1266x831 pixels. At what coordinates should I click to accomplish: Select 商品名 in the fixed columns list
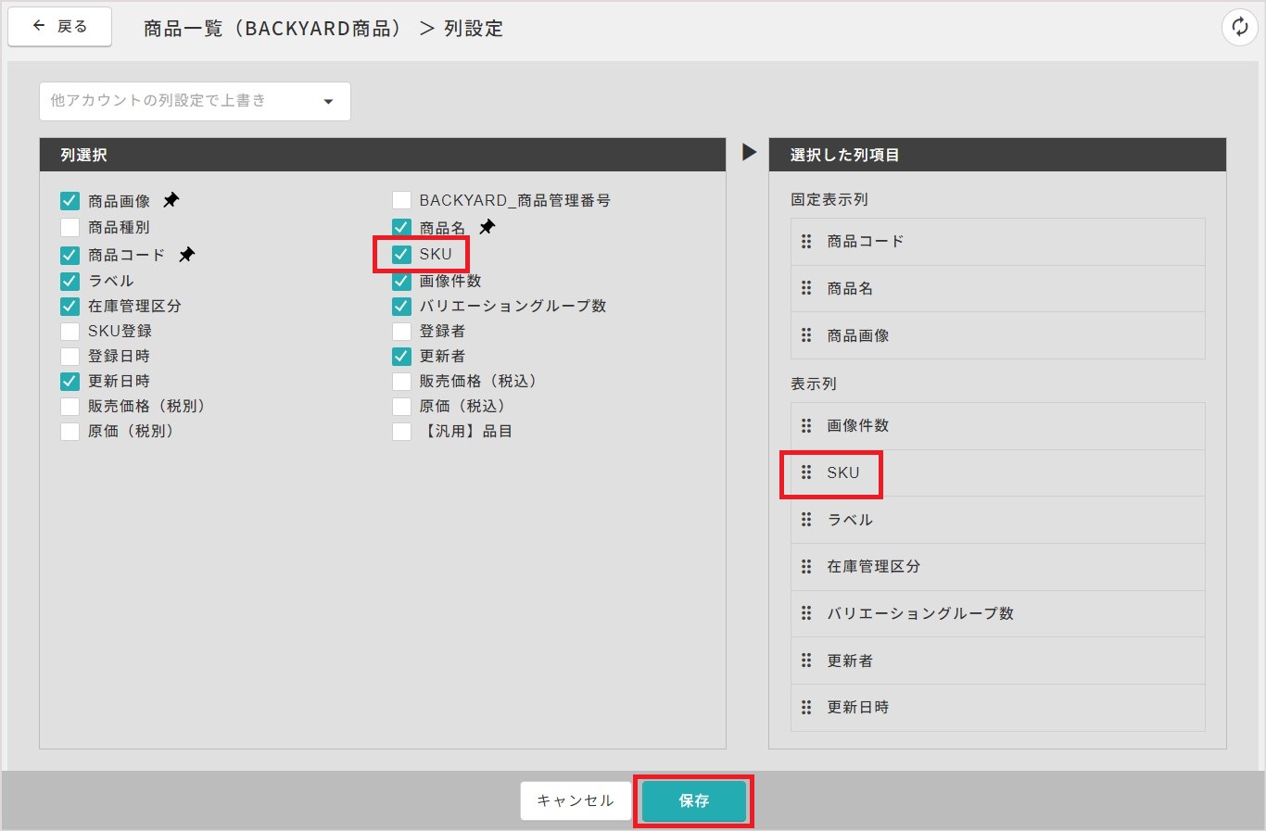pos(997,288)
